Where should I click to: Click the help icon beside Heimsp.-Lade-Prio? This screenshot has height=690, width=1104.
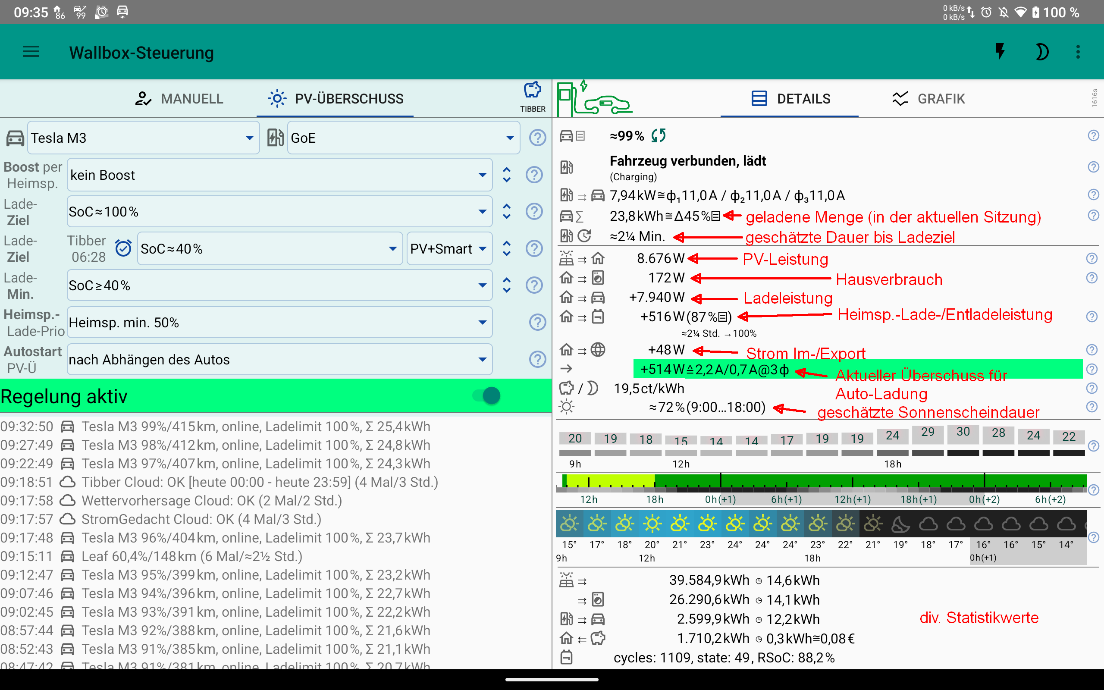pos(537,322)
